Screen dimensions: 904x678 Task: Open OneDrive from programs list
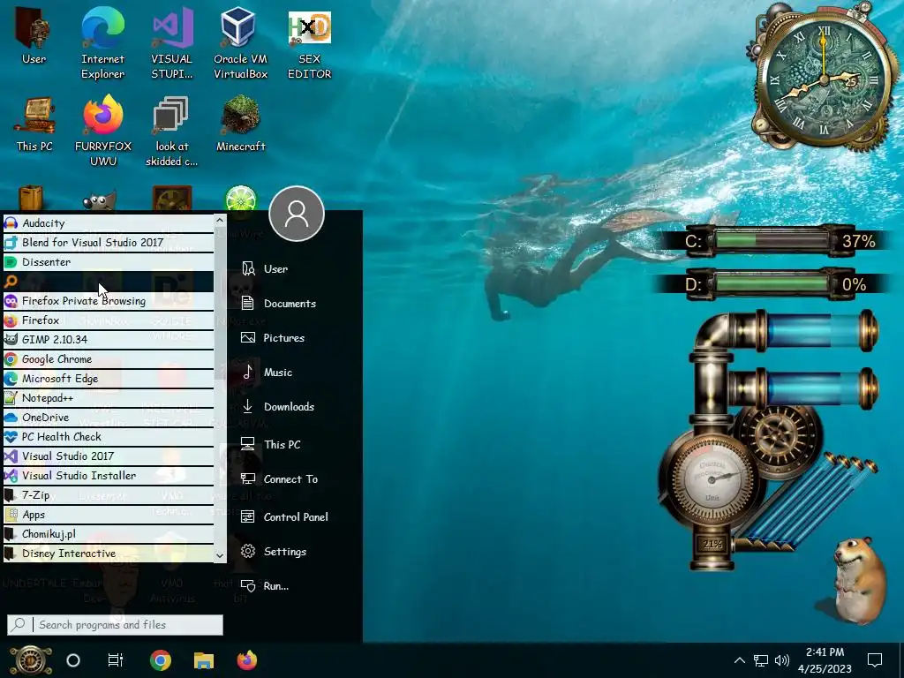tap(109, 418)
